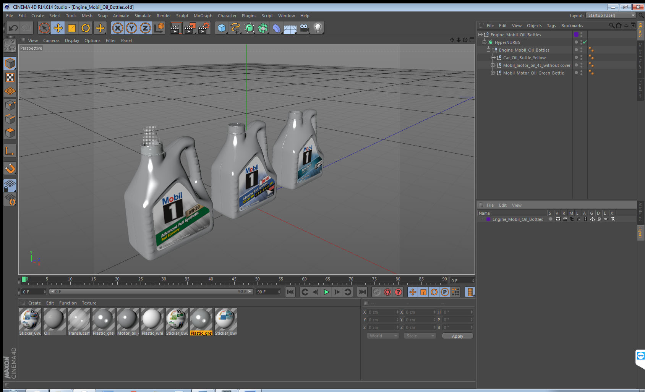Play the animation forward
This screenshot has width=645, height=392.
[x=326, y=292]
